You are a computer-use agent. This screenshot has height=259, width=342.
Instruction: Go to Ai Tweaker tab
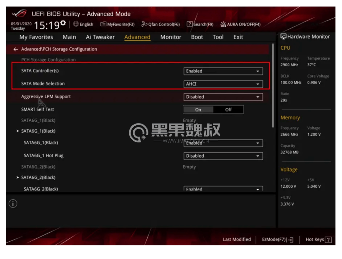100,37
